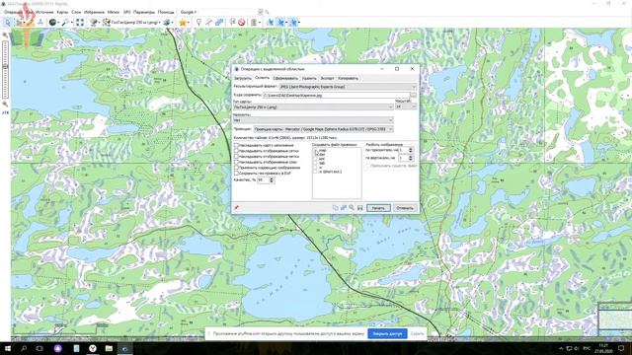632x355 pixels.
Task: Toggle full screen map view
Action: (x=80, y=23)
